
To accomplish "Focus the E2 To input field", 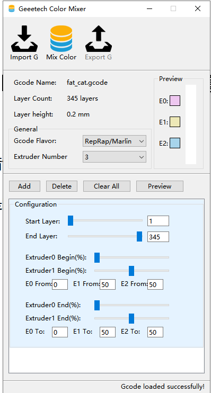I will [155, 332].
